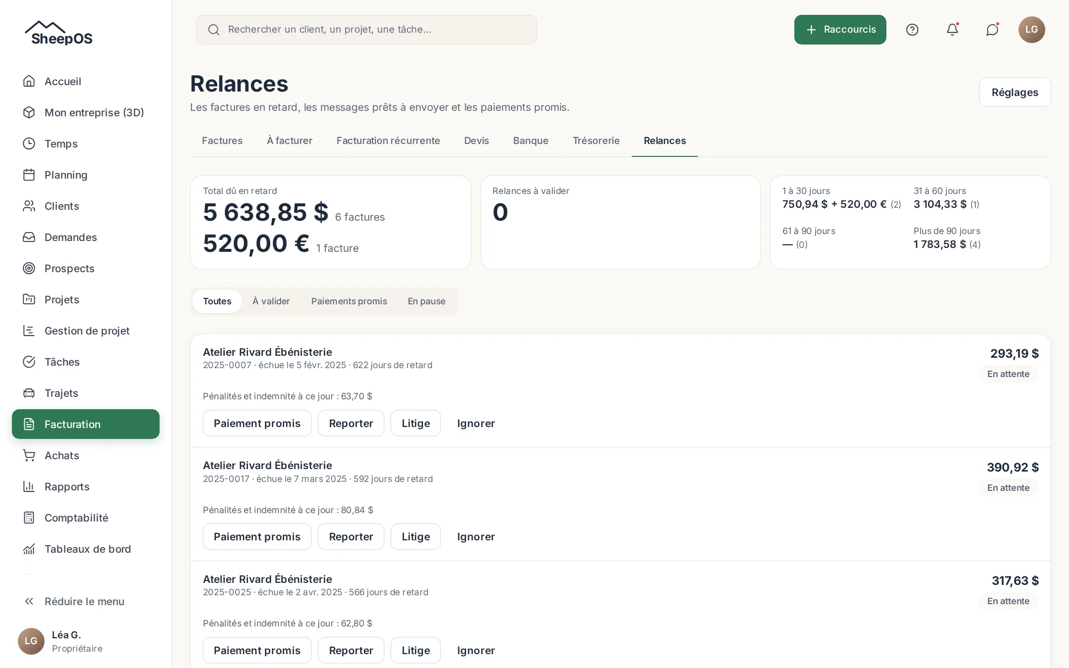Open the Planning calendar icon
The width and height of the screenshot is (1069, 668).
pos(29,175)
